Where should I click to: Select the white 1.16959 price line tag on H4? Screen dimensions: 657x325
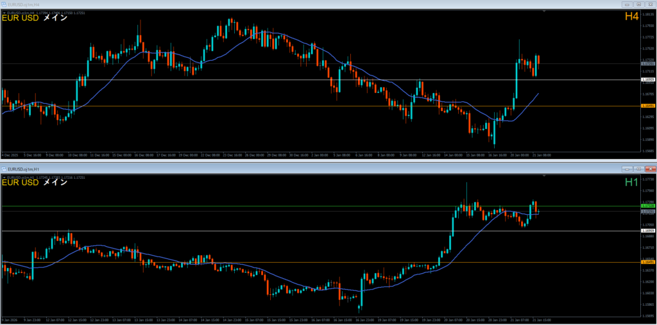point(647,79)
